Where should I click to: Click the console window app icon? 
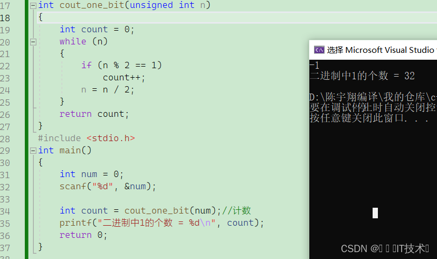point(319,50)
